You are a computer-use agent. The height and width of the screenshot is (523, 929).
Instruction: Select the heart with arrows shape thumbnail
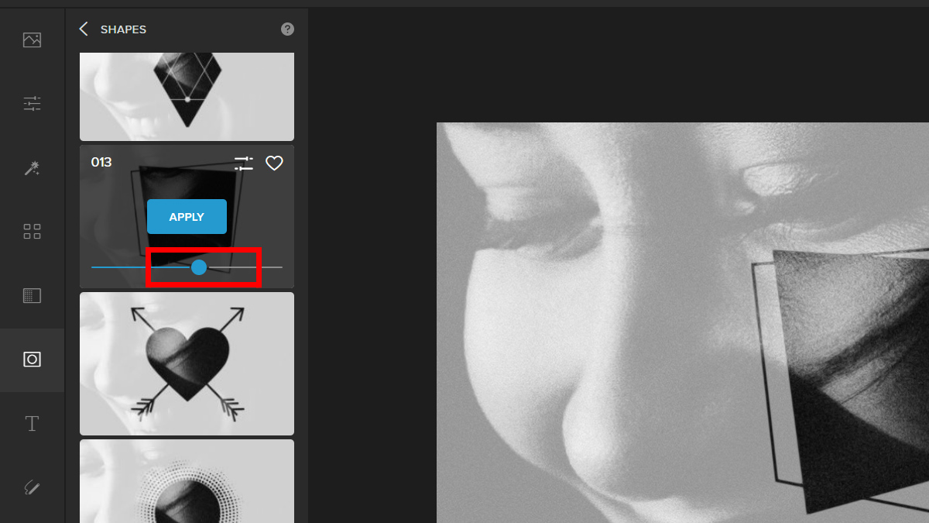pos(187,363)
